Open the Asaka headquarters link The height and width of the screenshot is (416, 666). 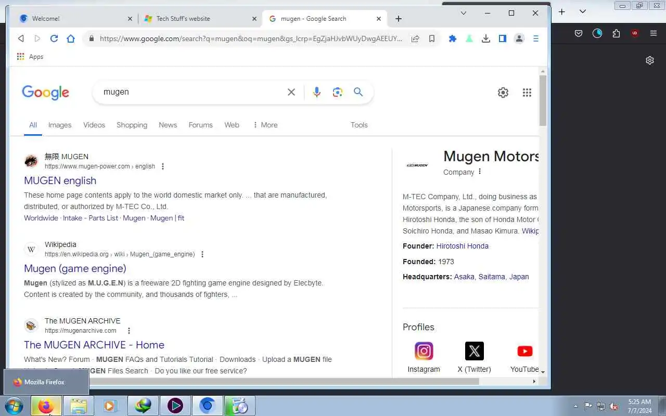(464, 277)
